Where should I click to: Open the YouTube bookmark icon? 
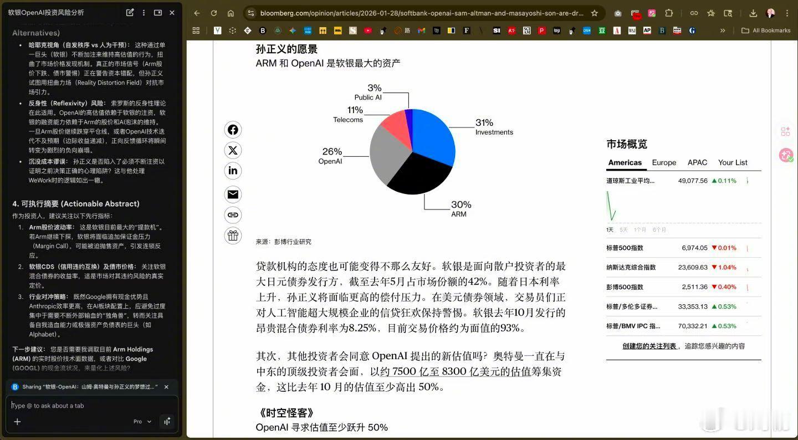point(367,30)
